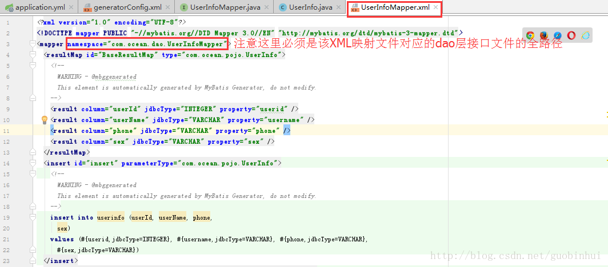Viewport: 608px width, 267px height.
Task: Click the UserInfoMapper.xml tab's XML file icon
Action: 354,8
